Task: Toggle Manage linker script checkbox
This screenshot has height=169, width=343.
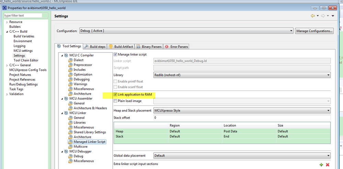Action: 116,55
